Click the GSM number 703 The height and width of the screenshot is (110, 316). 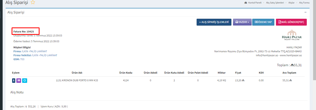[22, 59]
